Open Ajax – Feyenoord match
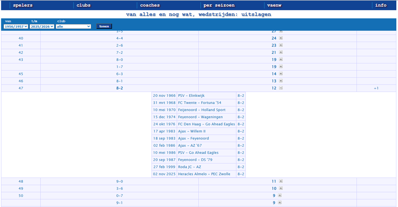The width and height of the screenshot is (398, 207). 193,138
